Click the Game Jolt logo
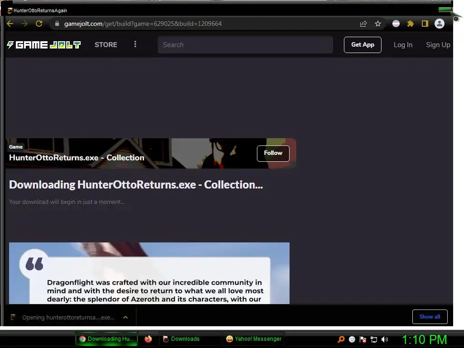The width and height of the screenshot is (464, 348). (44, 45)
